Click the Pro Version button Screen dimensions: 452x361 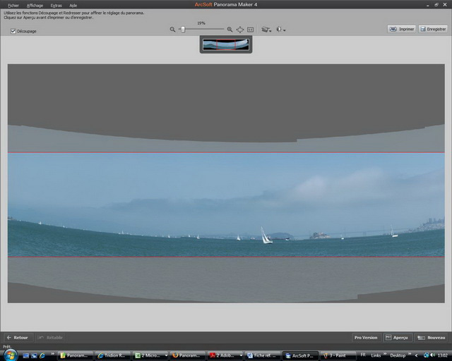coord(365,338)
